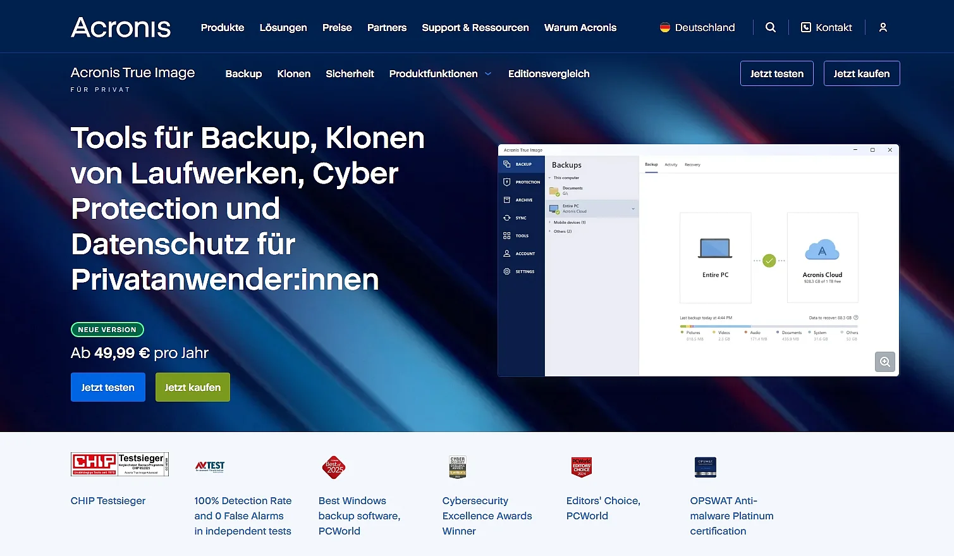Click the storage usage bar in screenshot
This screenshot has width=954, height=556.
769,326
